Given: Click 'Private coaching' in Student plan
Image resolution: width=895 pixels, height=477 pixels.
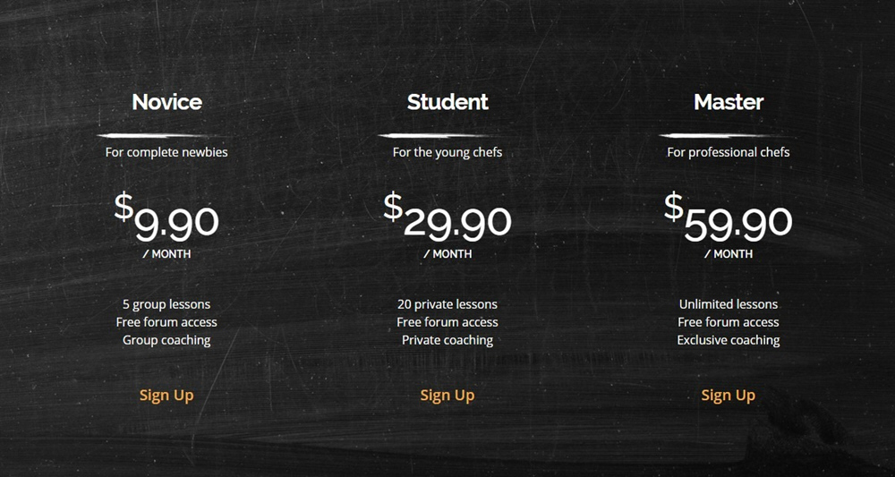Looking at the screenshot, I should pos(447,340).
